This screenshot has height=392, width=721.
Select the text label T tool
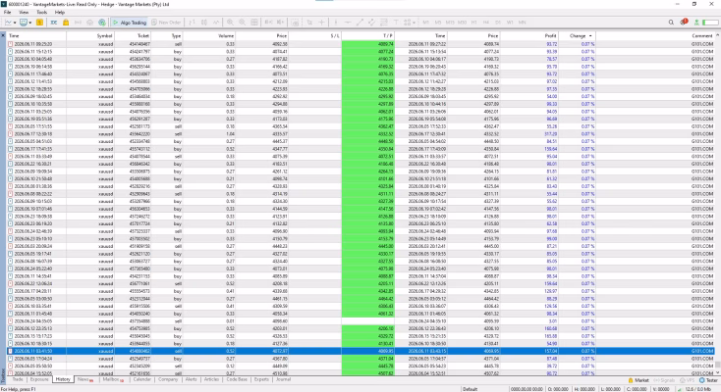click(396, 22)
